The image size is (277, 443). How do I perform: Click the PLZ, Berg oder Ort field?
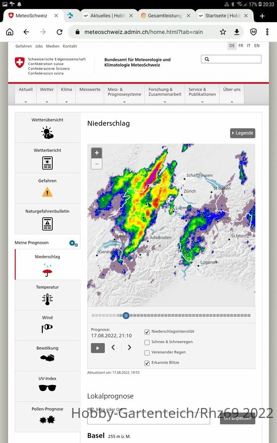tap(149, 419)
